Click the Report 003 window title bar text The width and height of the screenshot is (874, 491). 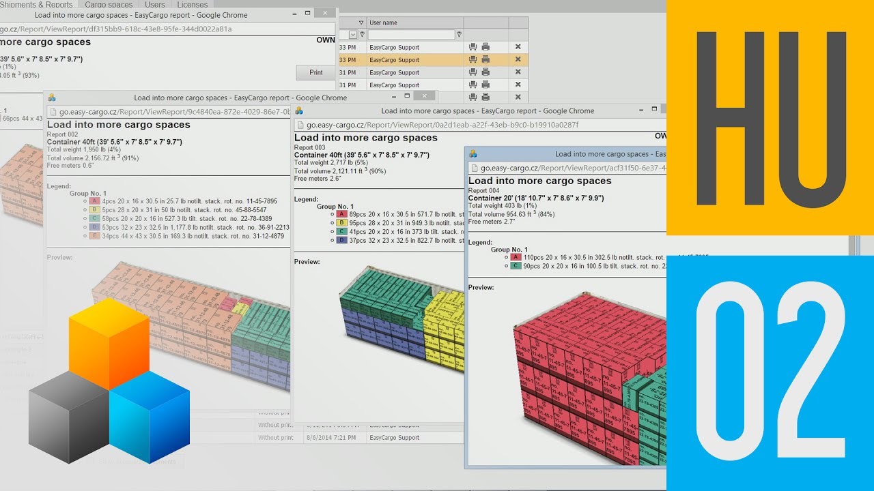[x=488, y=110]
